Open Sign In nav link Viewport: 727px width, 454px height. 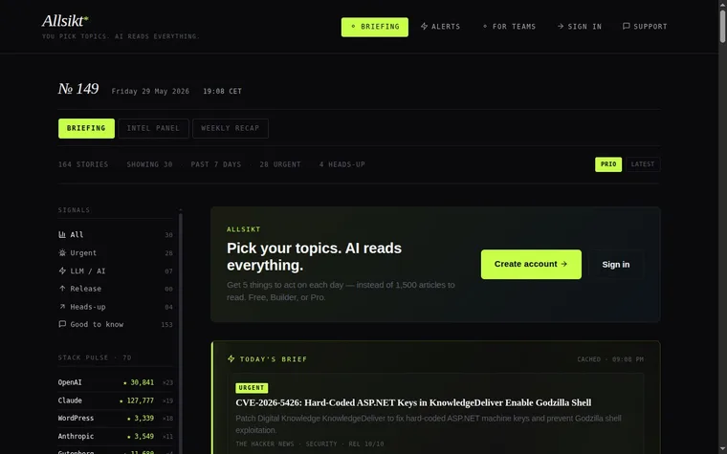[580, 27]
